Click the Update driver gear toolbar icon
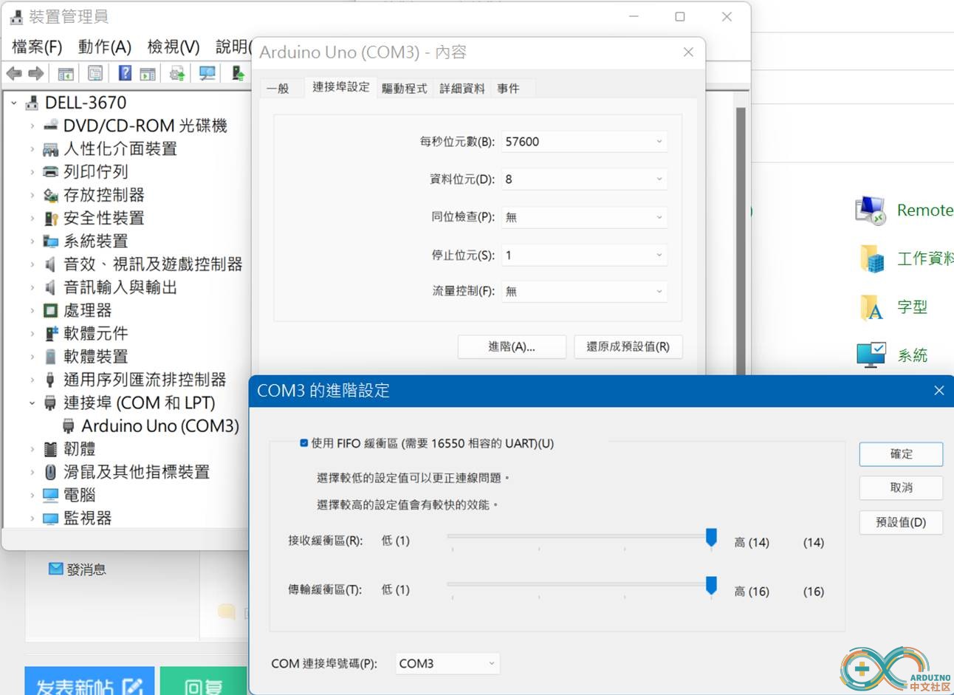The height and width of the screenshot is (695, 954). (177, 73)
